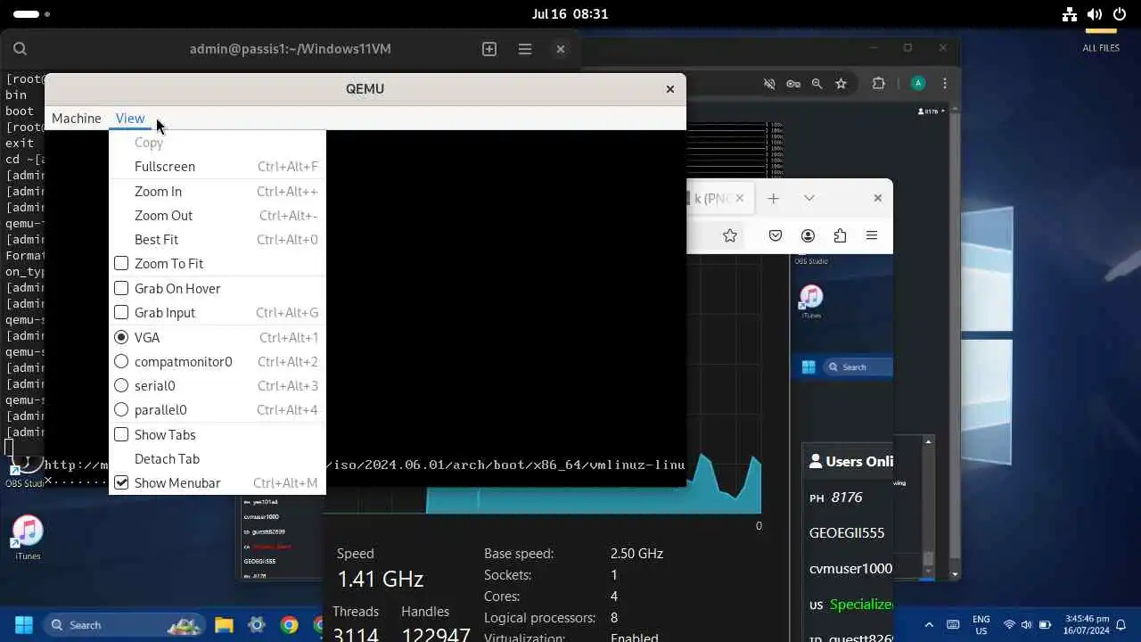Image resolution: width=1141 pixels, height=642 pixels.
Task: Open the Windows notification bell
Action: [1121, 625]
